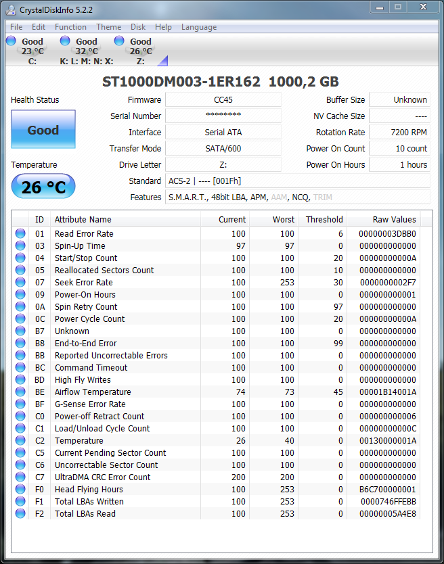Click status orb for Reallocated Sectors Count

point(20,270)
